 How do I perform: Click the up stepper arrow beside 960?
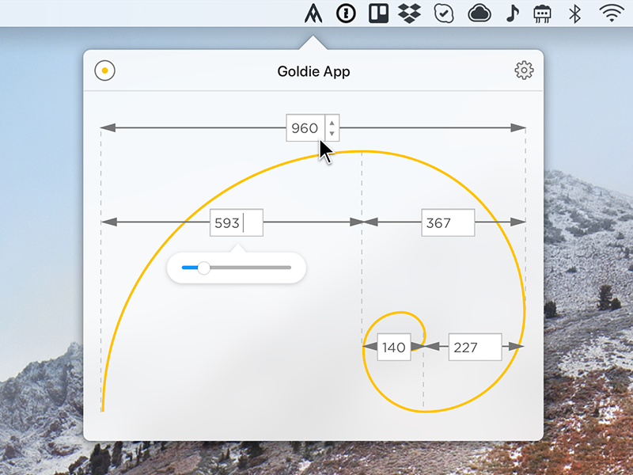tap(332, 123)
